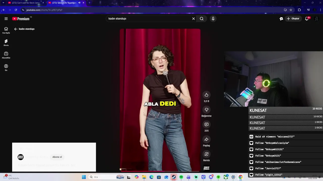Open Discord from the taskbar
323x181 pixels.
click(211, 177)
